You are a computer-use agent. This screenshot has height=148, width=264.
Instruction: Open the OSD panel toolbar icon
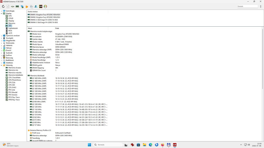pos(41,6)
